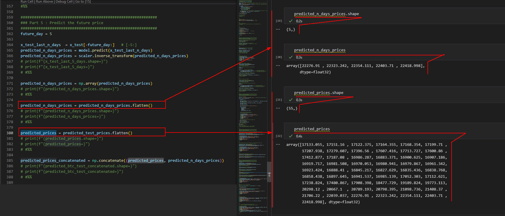Viewport: 505px width, 216px height.
Task: Click Run Cell code lens link
Action: coord(27,1)
